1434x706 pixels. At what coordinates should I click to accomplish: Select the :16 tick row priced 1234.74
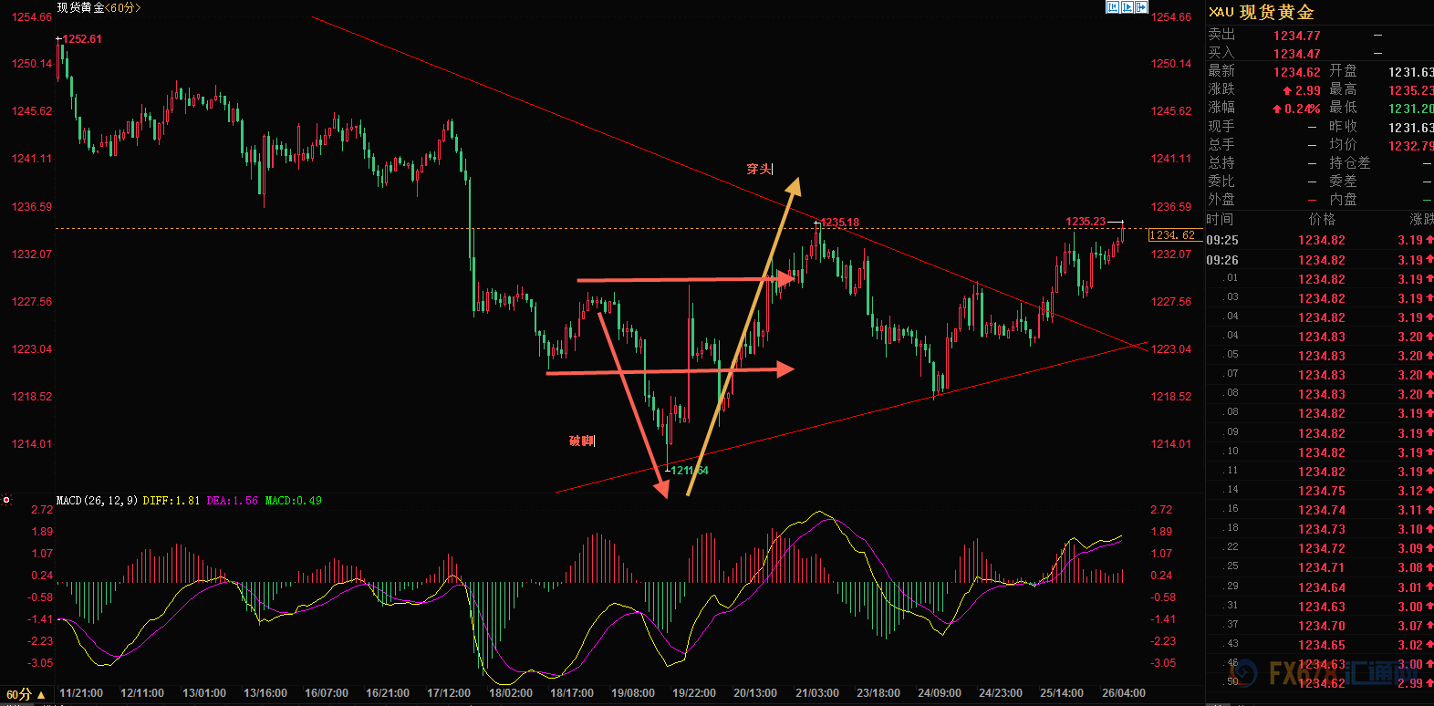coord(1320,510)
